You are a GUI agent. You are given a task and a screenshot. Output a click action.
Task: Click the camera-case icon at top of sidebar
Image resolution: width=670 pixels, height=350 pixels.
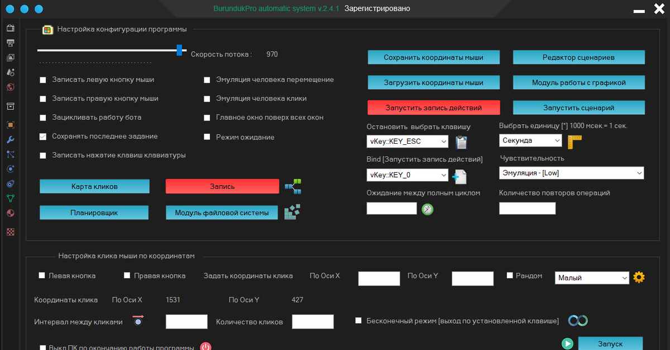[10, 28]
